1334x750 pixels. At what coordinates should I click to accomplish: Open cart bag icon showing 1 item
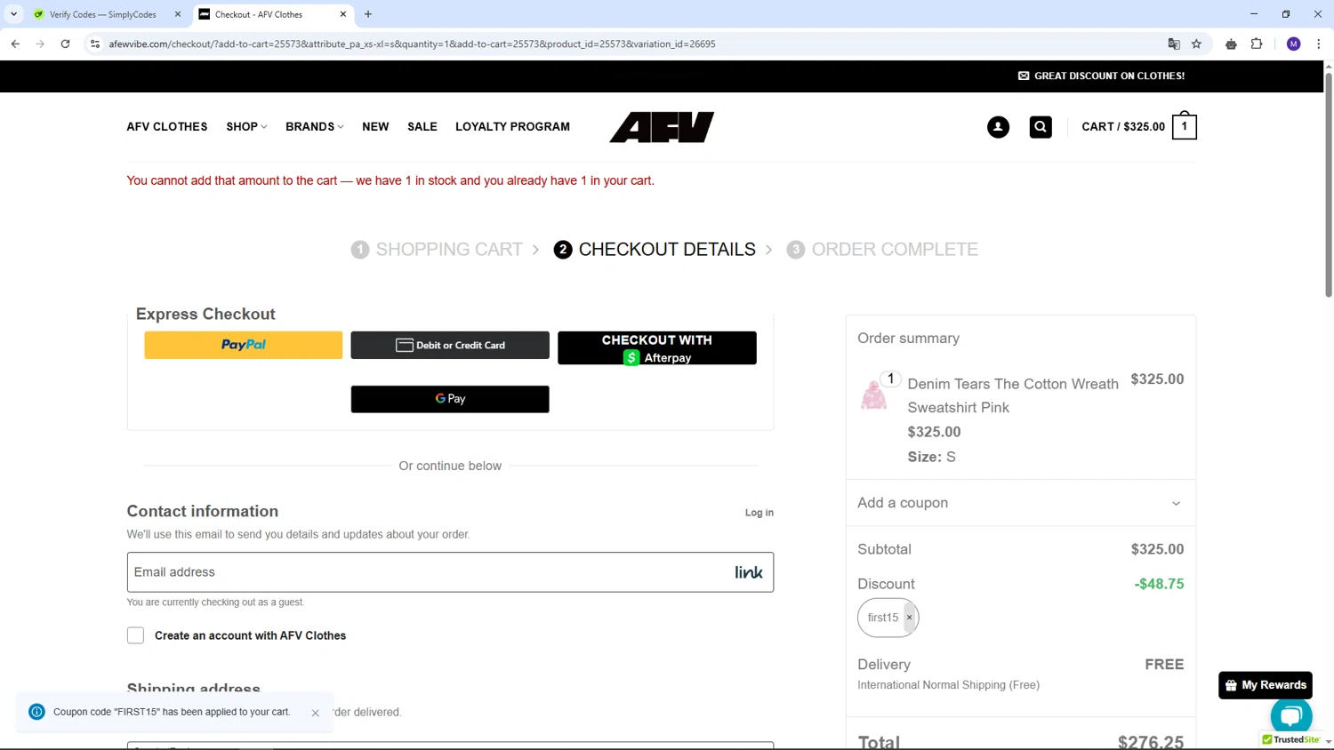[1184, 126]
